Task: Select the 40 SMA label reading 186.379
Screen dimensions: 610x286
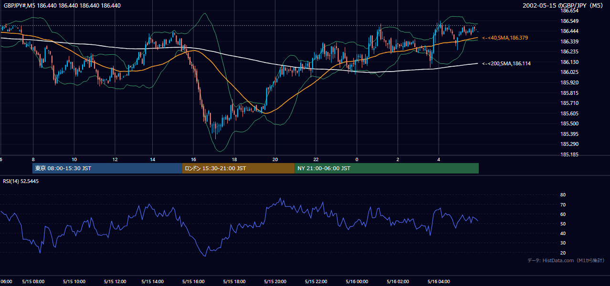Action: click(x=505, y=38)
